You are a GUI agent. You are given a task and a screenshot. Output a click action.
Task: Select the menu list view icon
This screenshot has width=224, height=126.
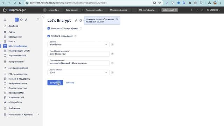(x=17, y=20)
